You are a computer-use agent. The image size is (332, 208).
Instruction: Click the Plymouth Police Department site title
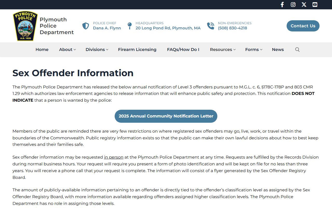[x=57, y=26]
